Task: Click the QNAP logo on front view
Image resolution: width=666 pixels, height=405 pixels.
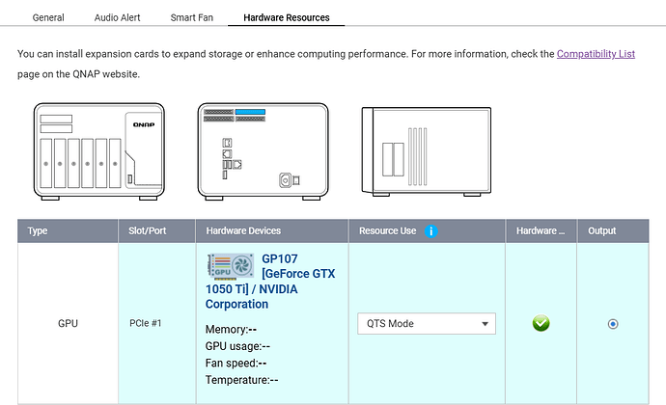Action: (144, 124)
